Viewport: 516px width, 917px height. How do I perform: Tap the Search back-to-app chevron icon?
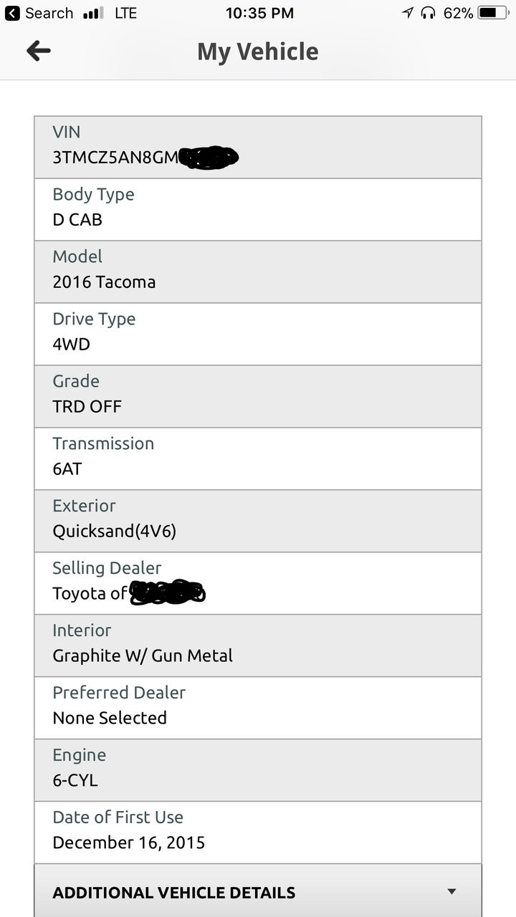pos(13,13)
